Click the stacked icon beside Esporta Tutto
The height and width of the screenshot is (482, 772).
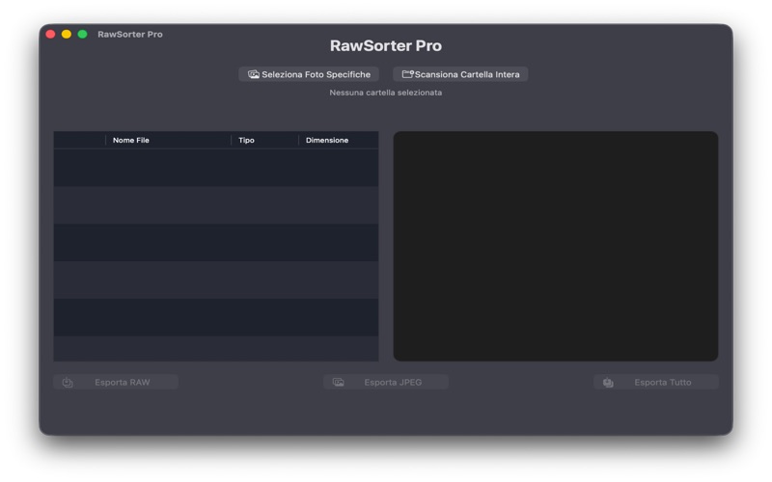point(609,383)
